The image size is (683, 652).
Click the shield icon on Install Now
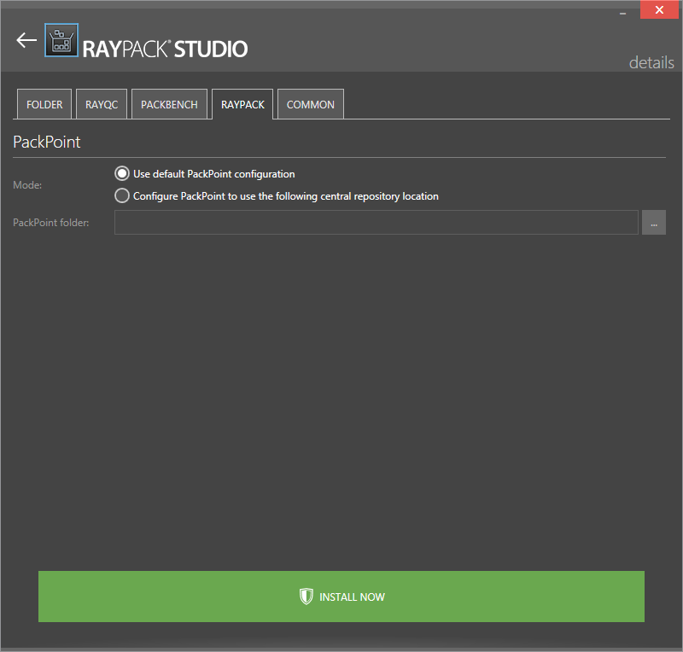coord(306,597)
